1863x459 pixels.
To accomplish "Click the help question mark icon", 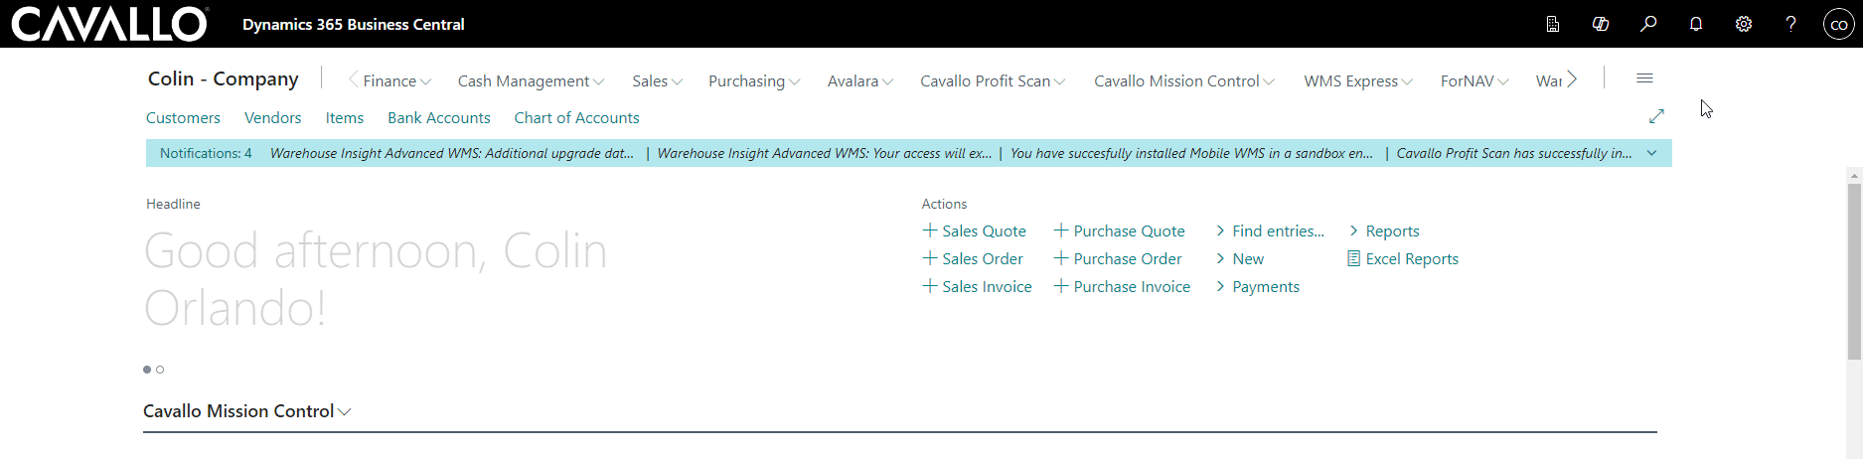I will point(1790,24).
